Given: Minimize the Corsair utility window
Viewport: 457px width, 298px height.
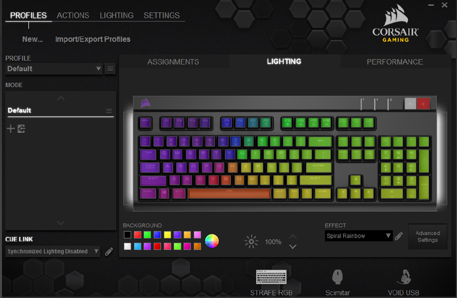Looking at the screenshot, I should [431, 5].
